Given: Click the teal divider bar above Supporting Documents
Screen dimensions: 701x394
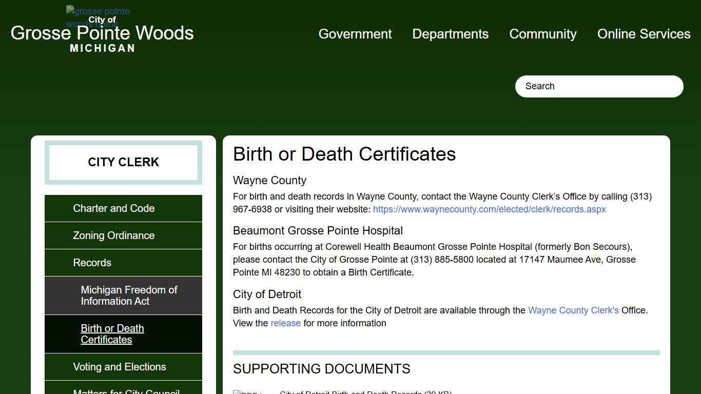Looking at the screenshot, I should point(446,352).
